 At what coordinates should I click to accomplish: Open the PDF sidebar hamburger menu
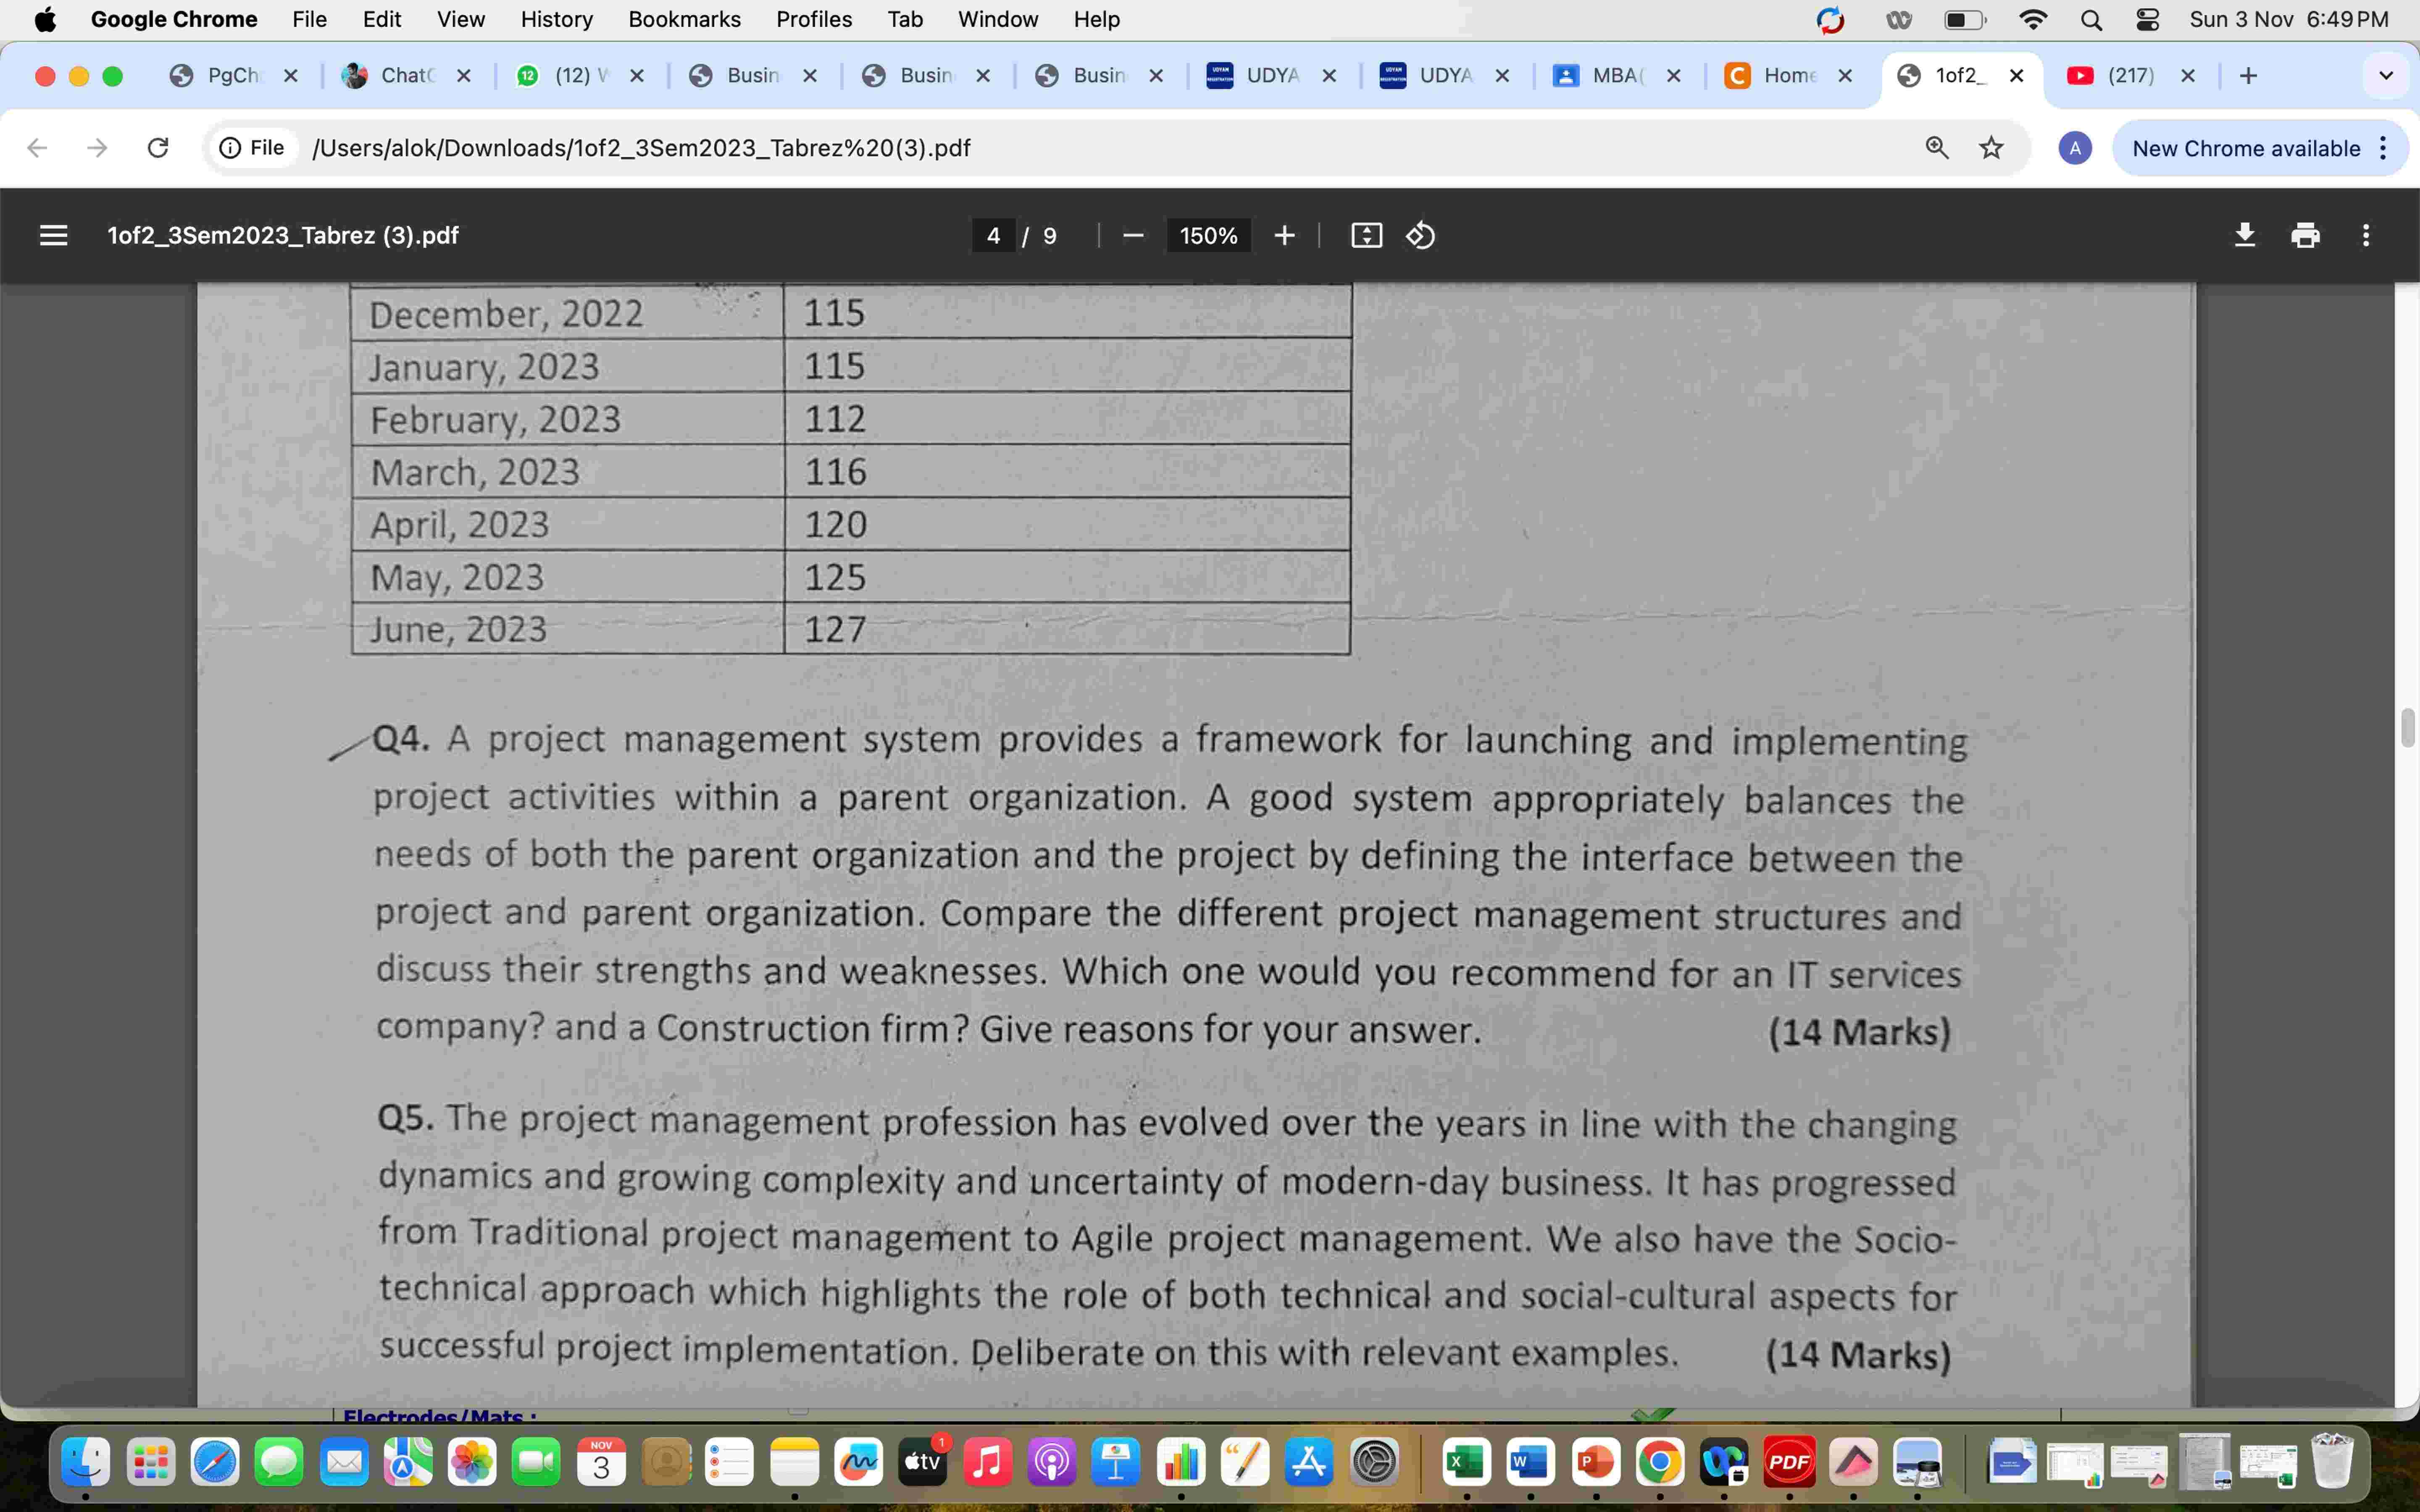(x=53, y=235)
